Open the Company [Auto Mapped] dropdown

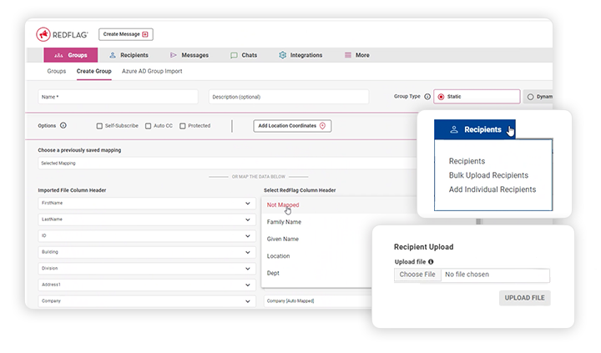(x=318, y=301)
